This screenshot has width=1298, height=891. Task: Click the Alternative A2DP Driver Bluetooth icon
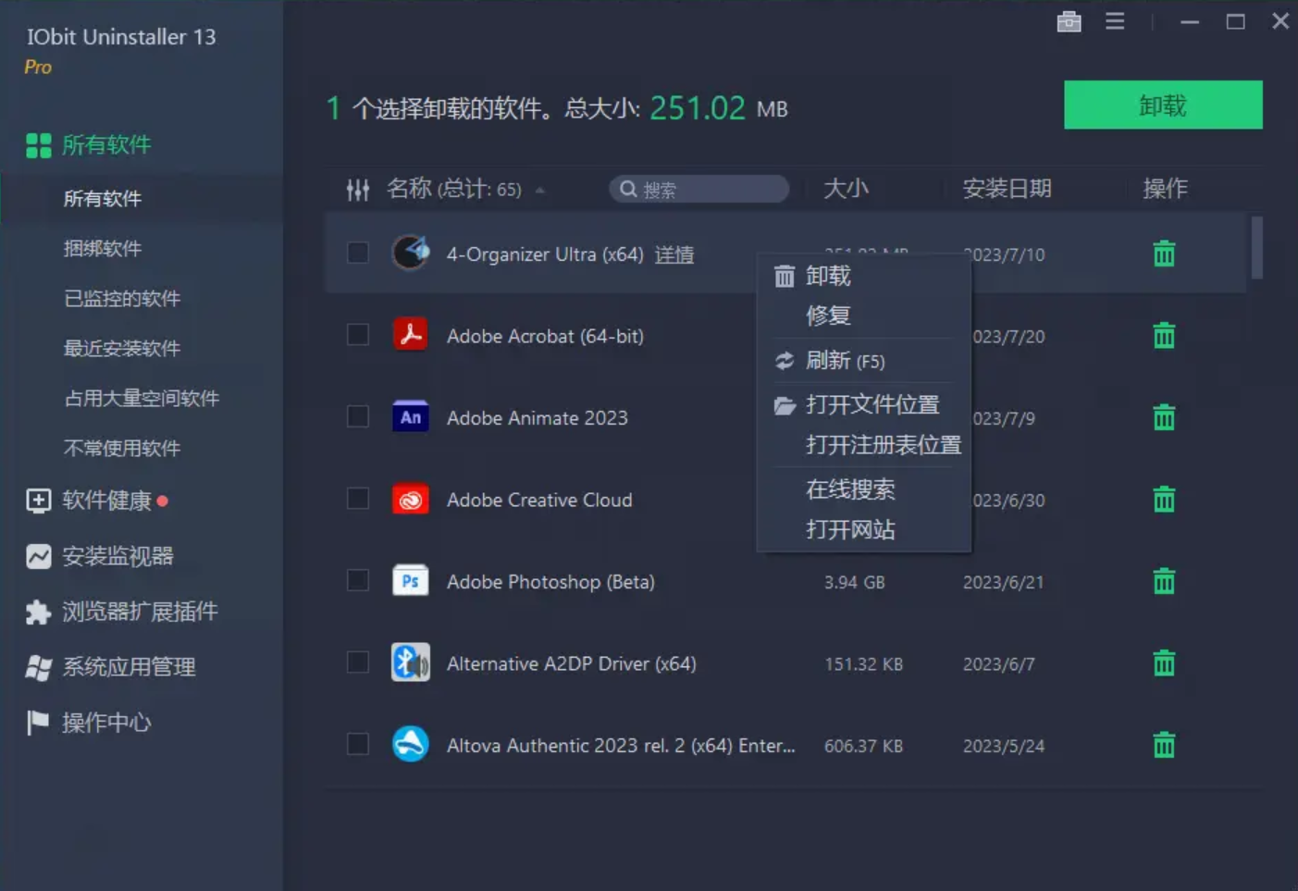coord(411,662)
